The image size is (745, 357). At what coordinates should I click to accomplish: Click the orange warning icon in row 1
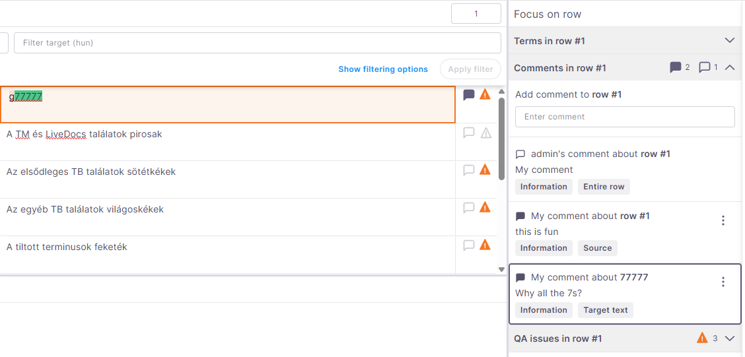[x=485, y=94]
